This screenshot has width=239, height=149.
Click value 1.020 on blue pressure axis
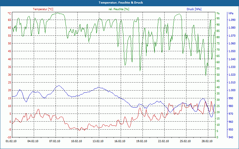232,75
